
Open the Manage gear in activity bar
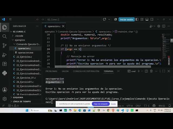(5, 99)
